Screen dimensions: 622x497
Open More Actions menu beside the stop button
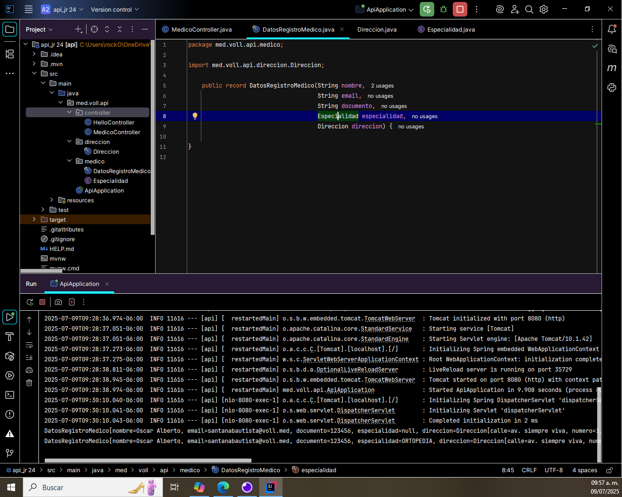point(477,9)
